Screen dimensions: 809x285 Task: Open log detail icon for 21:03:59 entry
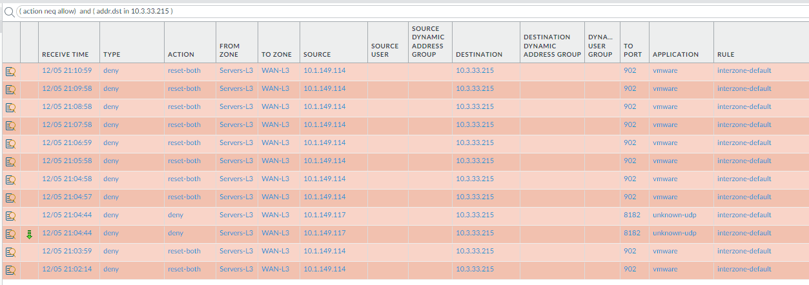[11, 251]
